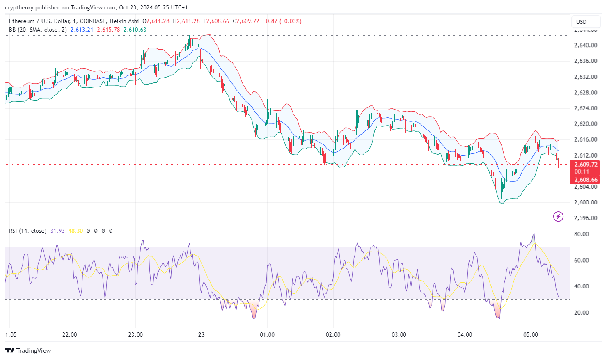This screenshot has height=359, width=607.
Task: Click the 22:00 time axis label
Action: (x=69, y=334)
